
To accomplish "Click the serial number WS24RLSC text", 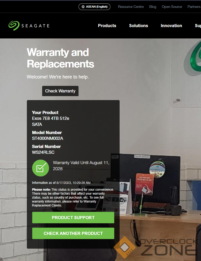I will pos(43,152).
